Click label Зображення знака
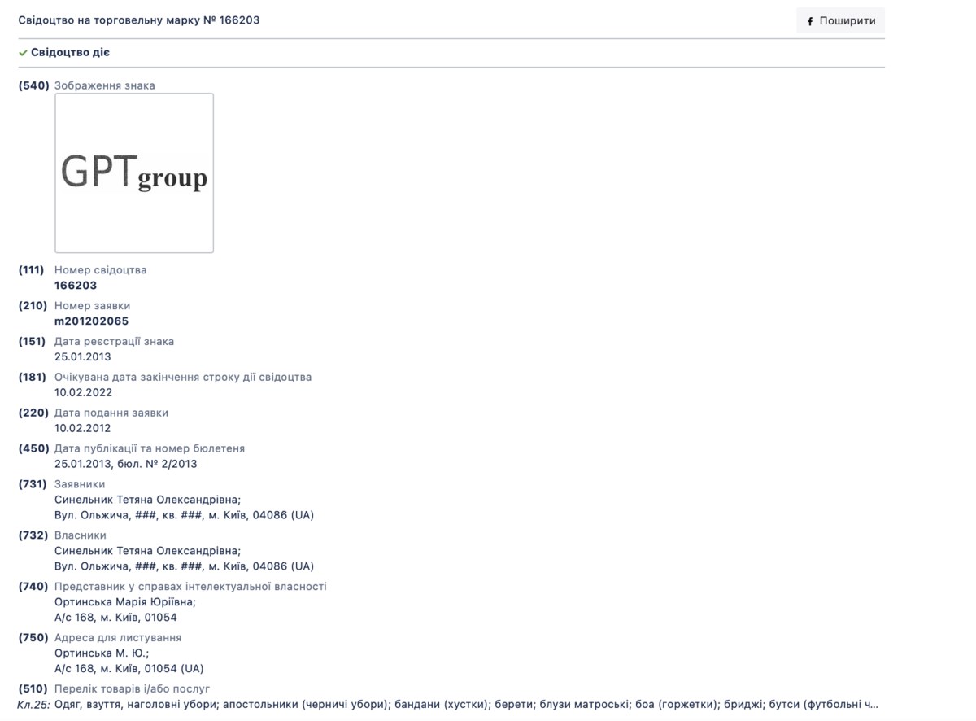The image size is (976, 721). pyautogui.click(x=105, y=85)
